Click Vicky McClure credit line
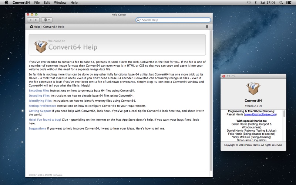296x185 pixels. pos(252,137)
